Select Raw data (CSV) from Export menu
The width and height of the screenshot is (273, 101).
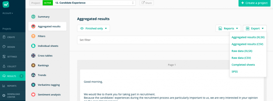241,58
